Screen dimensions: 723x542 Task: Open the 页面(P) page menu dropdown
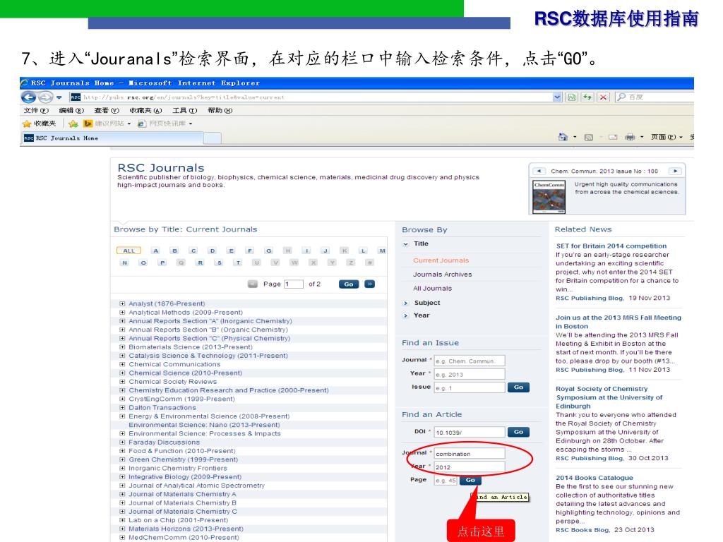pos(667,137)
